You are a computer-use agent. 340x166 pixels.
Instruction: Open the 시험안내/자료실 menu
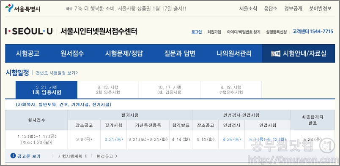[299, 54]
